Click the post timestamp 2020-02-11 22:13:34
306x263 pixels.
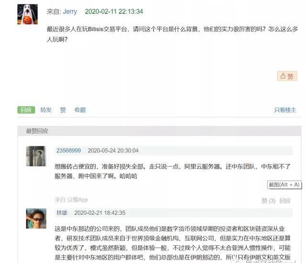[114, 11]
